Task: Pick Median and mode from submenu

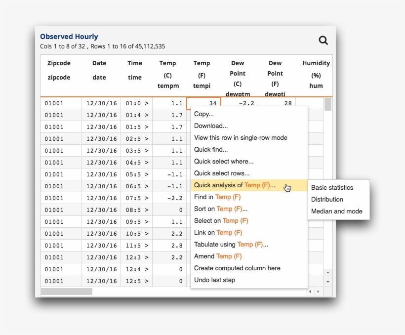Action: 339,211
